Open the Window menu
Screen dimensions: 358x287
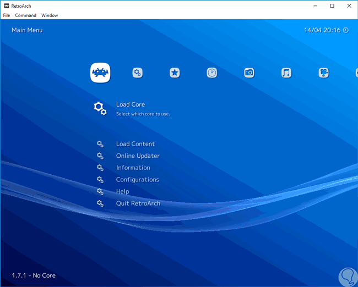pos(50,15)
